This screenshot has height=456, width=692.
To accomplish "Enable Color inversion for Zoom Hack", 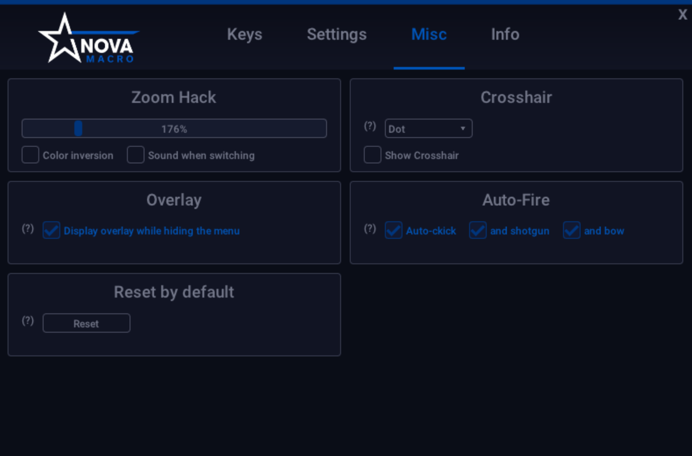I will (x=30, y=154).
